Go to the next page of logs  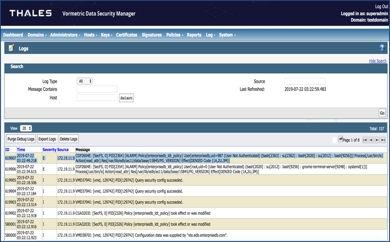coord(377,140)
